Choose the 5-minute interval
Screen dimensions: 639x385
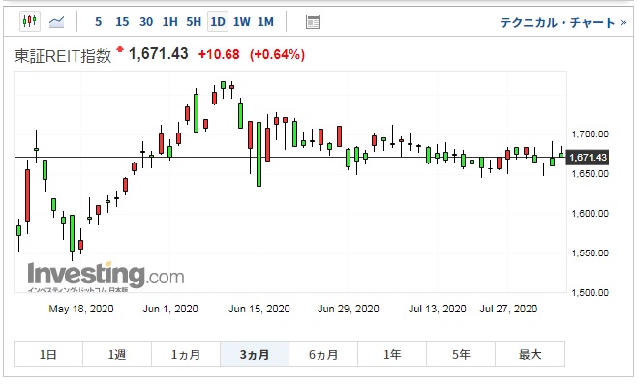click(98, 22)
